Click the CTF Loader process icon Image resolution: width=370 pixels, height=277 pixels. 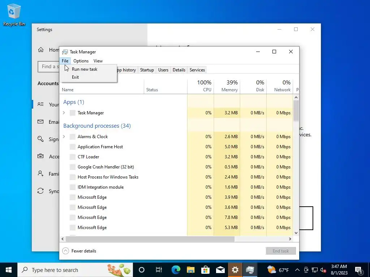pos(73,157)
